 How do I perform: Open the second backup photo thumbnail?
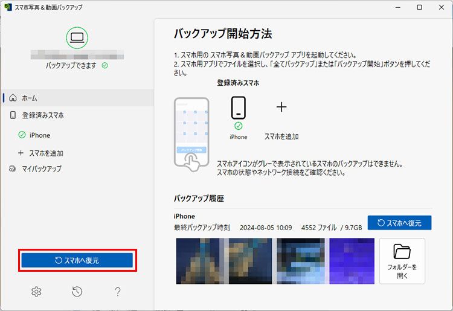(x=248, y=261)
